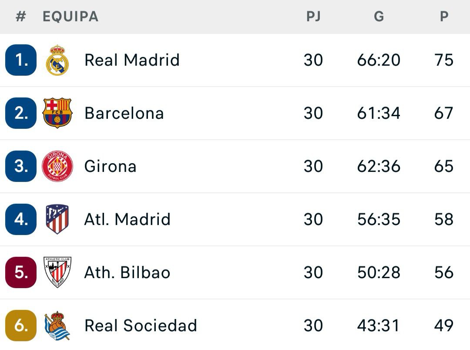Sort by the PJ matches played column
470x350 pixels.
(x=314, y=17)
